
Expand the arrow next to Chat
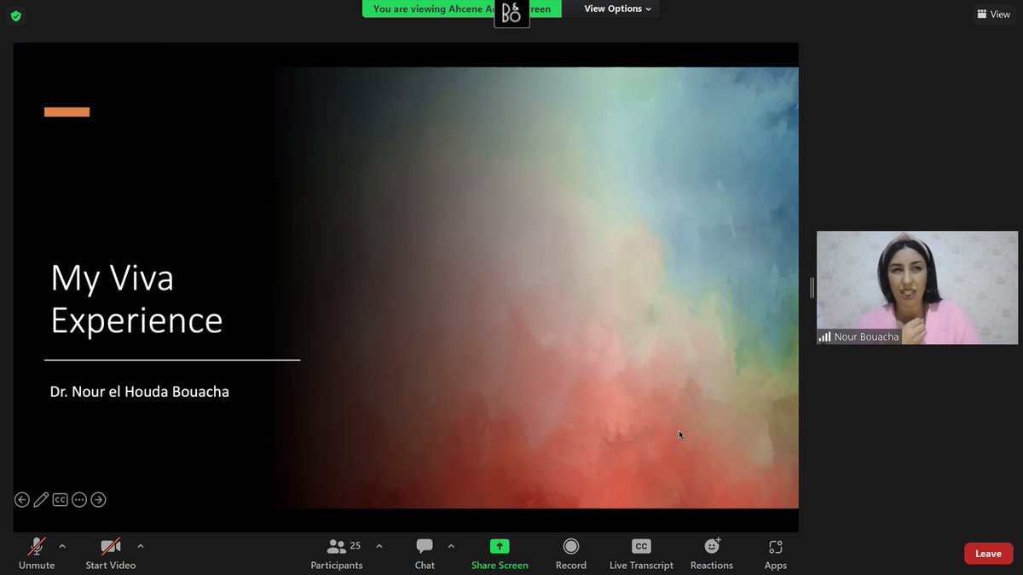click(451, 546)
